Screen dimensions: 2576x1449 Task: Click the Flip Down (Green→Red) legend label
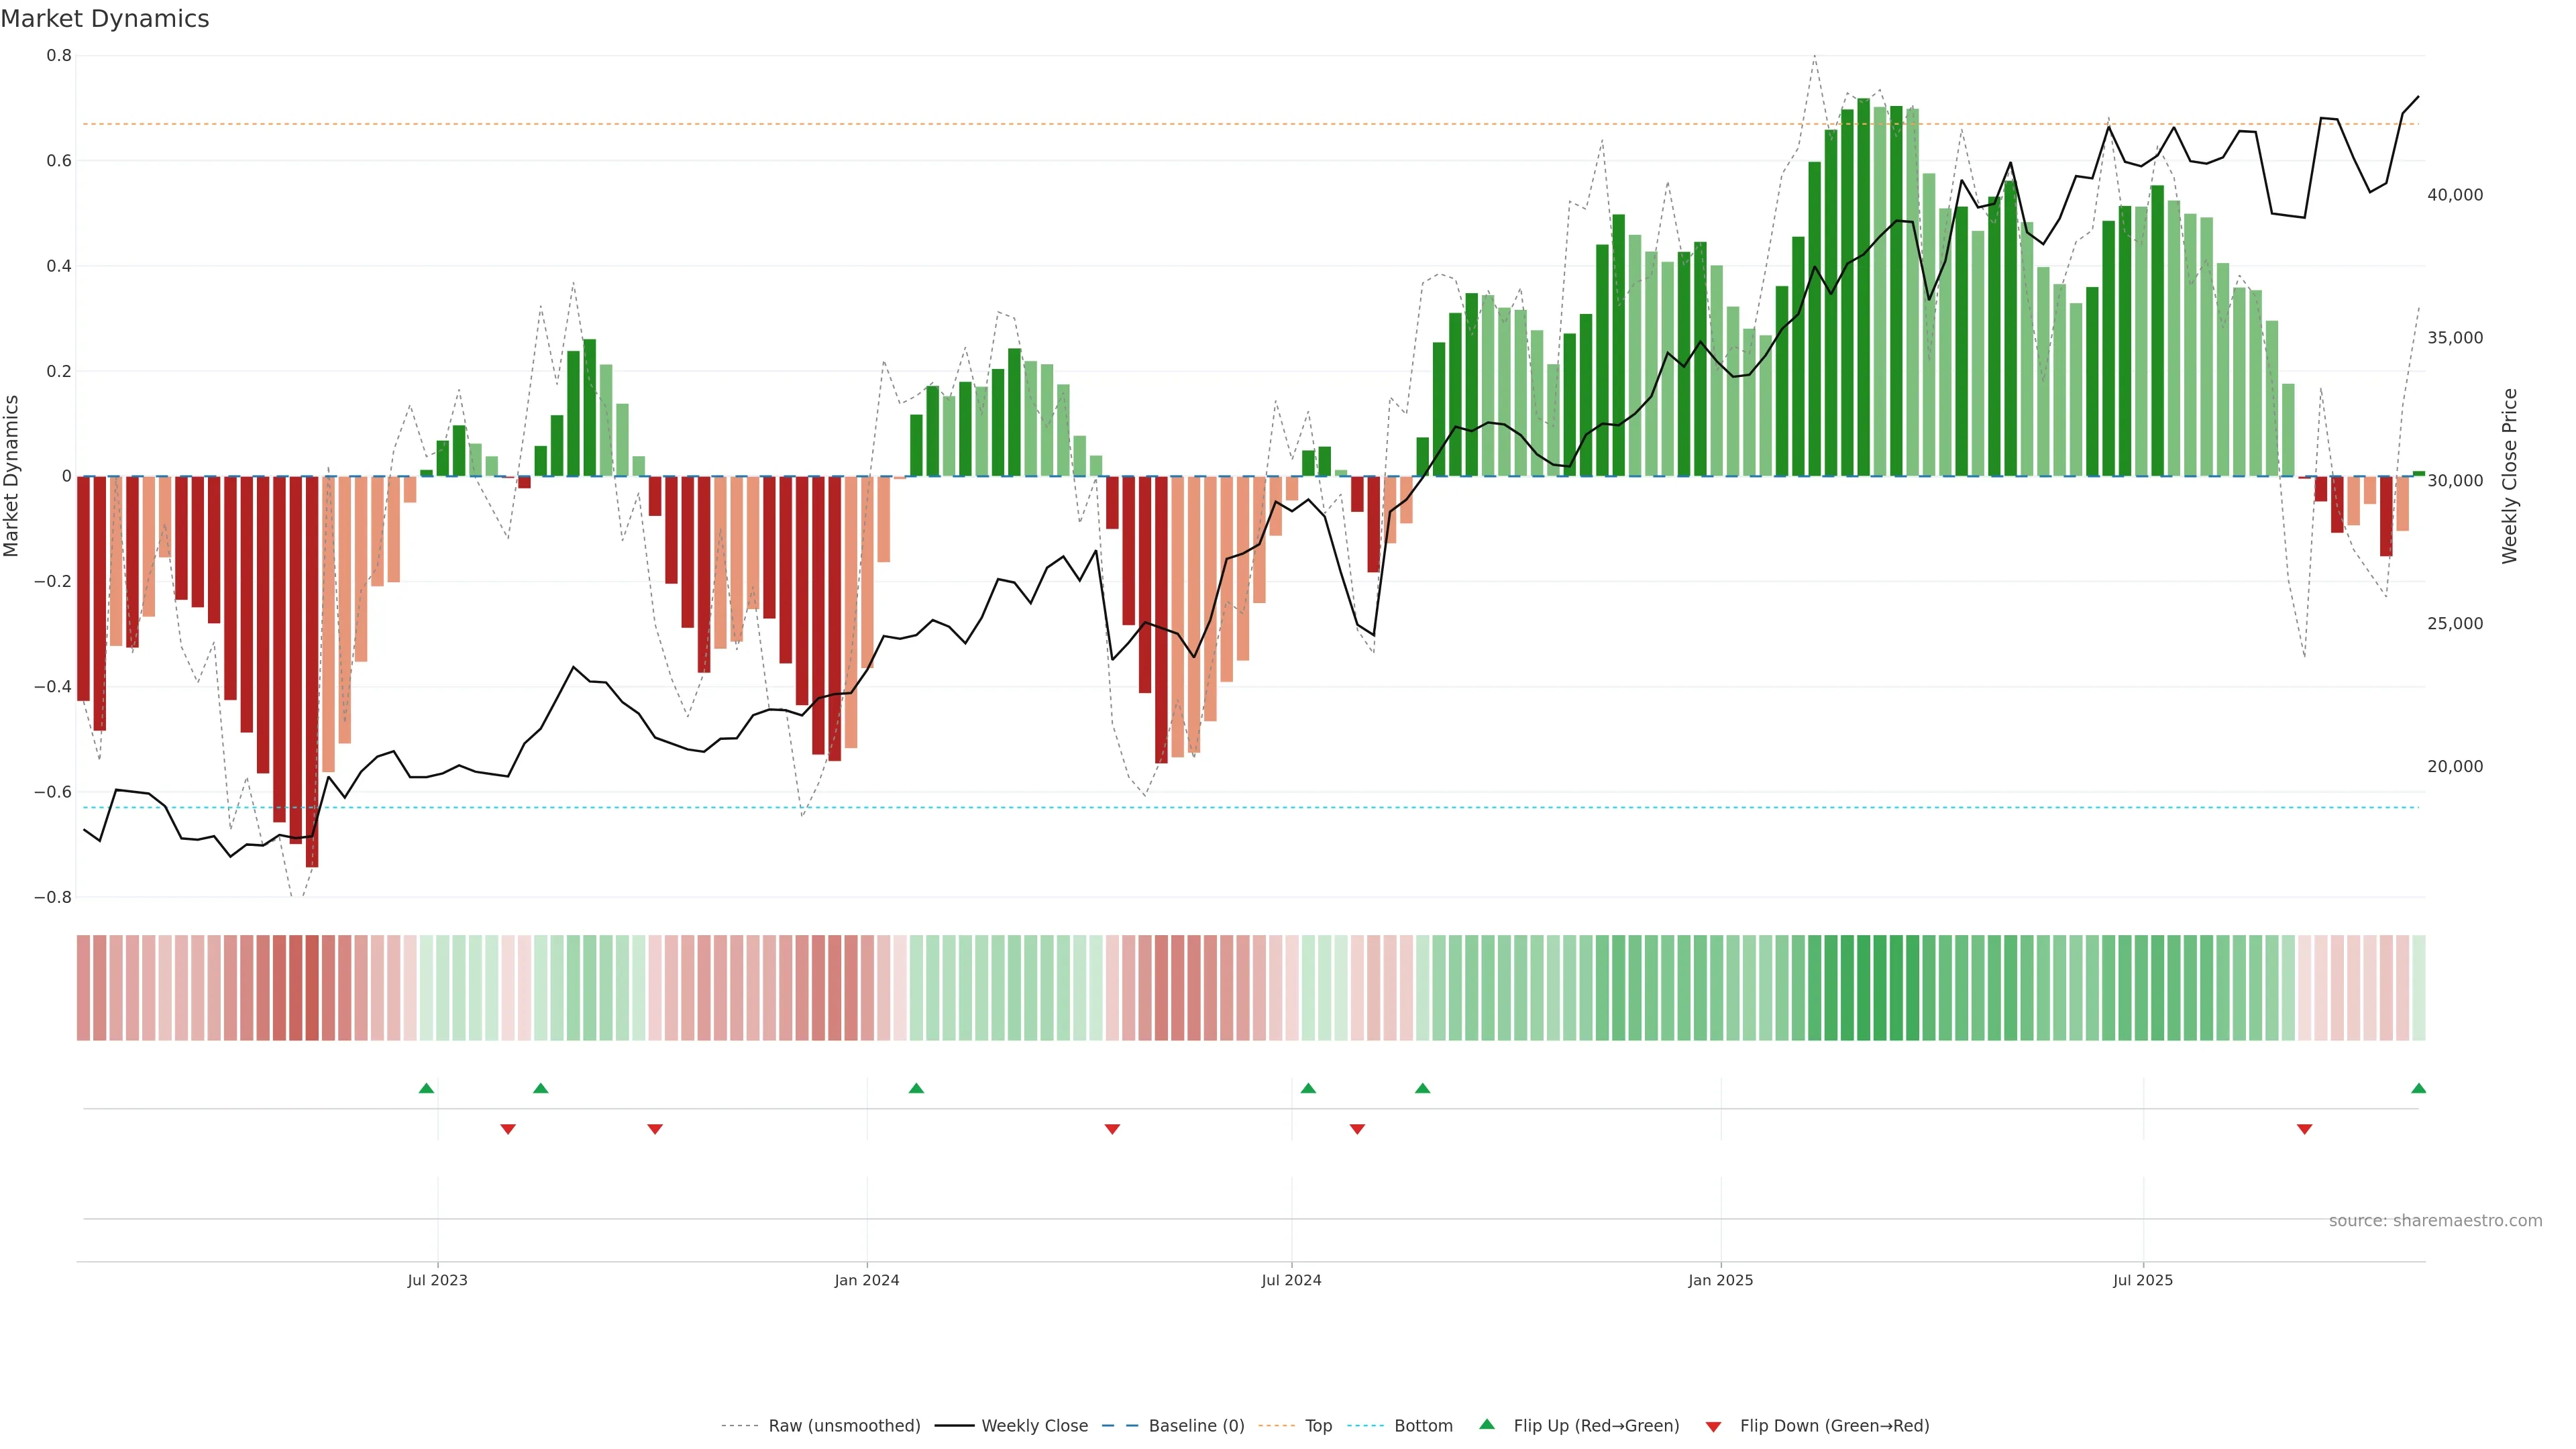coord(1834,1426)
